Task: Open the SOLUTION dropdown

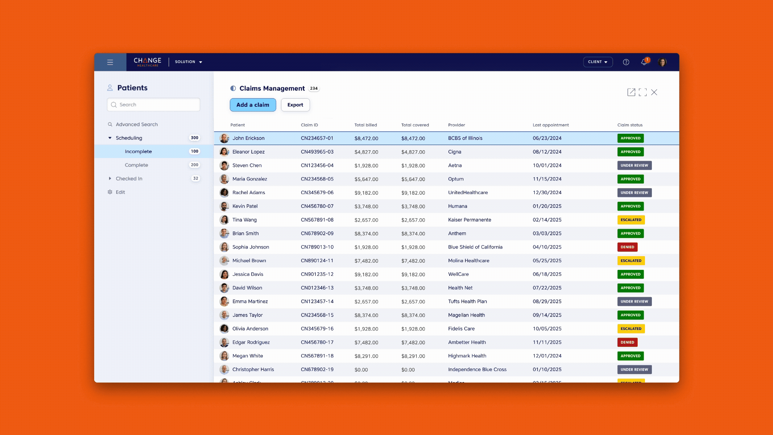Action: (188, 62)
